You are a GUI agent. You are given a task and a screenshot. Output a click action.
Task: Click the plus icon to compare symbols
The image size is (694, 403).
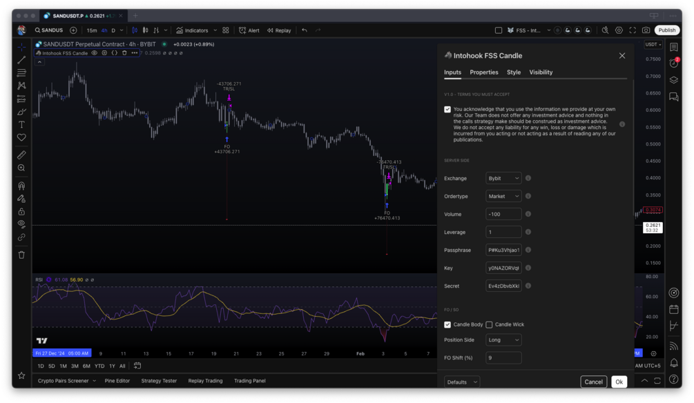(73, 30)
